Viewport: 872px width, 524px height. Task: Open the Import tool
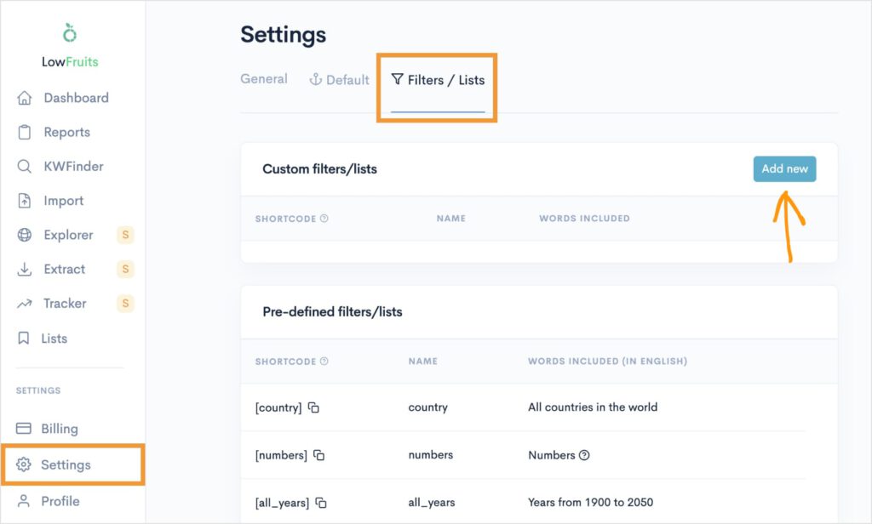[64, 201]
